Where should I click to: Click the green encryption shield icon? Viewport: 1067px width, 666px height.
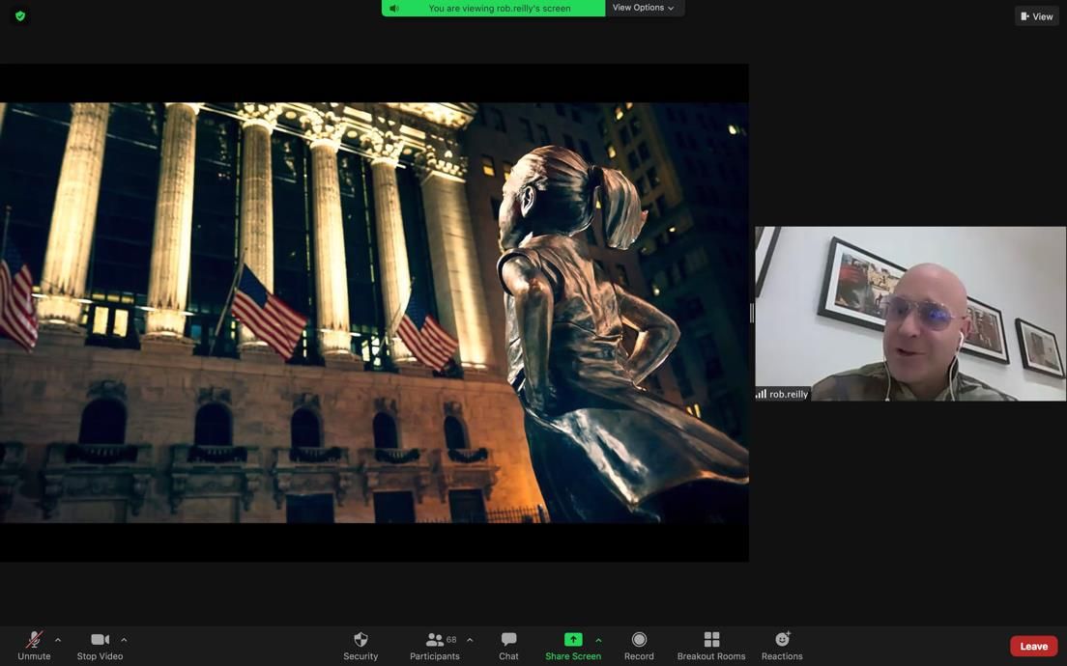tap(20, 16)
